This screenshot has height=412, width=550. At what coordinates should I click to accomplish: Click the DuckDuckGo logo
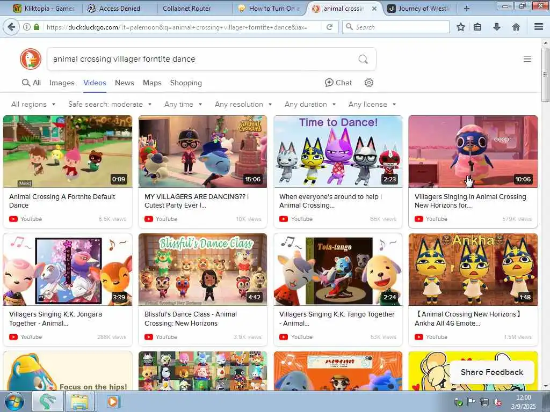(31, 59)
